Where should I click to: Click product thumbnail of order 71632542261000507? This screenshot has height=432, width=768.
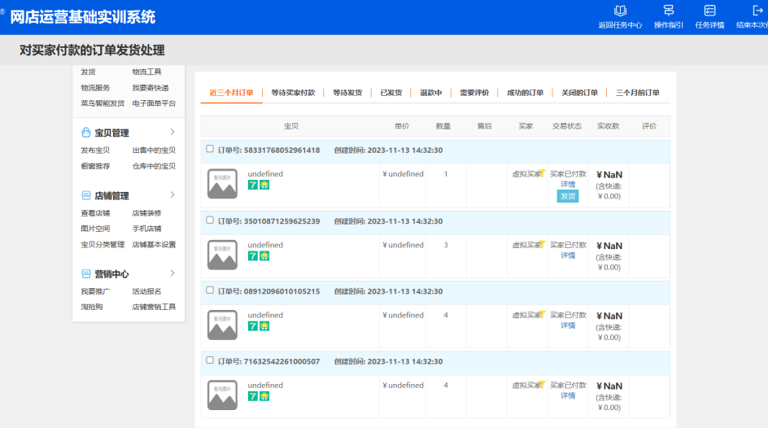(222, 395)
